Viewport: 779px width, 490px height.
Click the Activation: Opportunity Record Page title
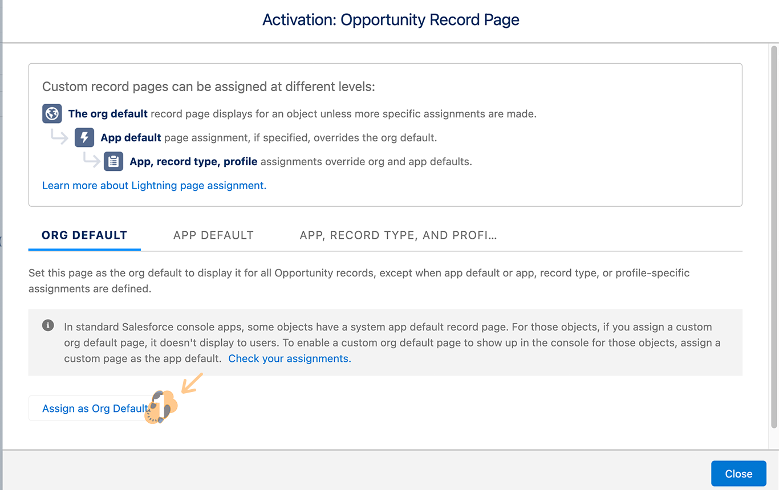click(391, 20)
